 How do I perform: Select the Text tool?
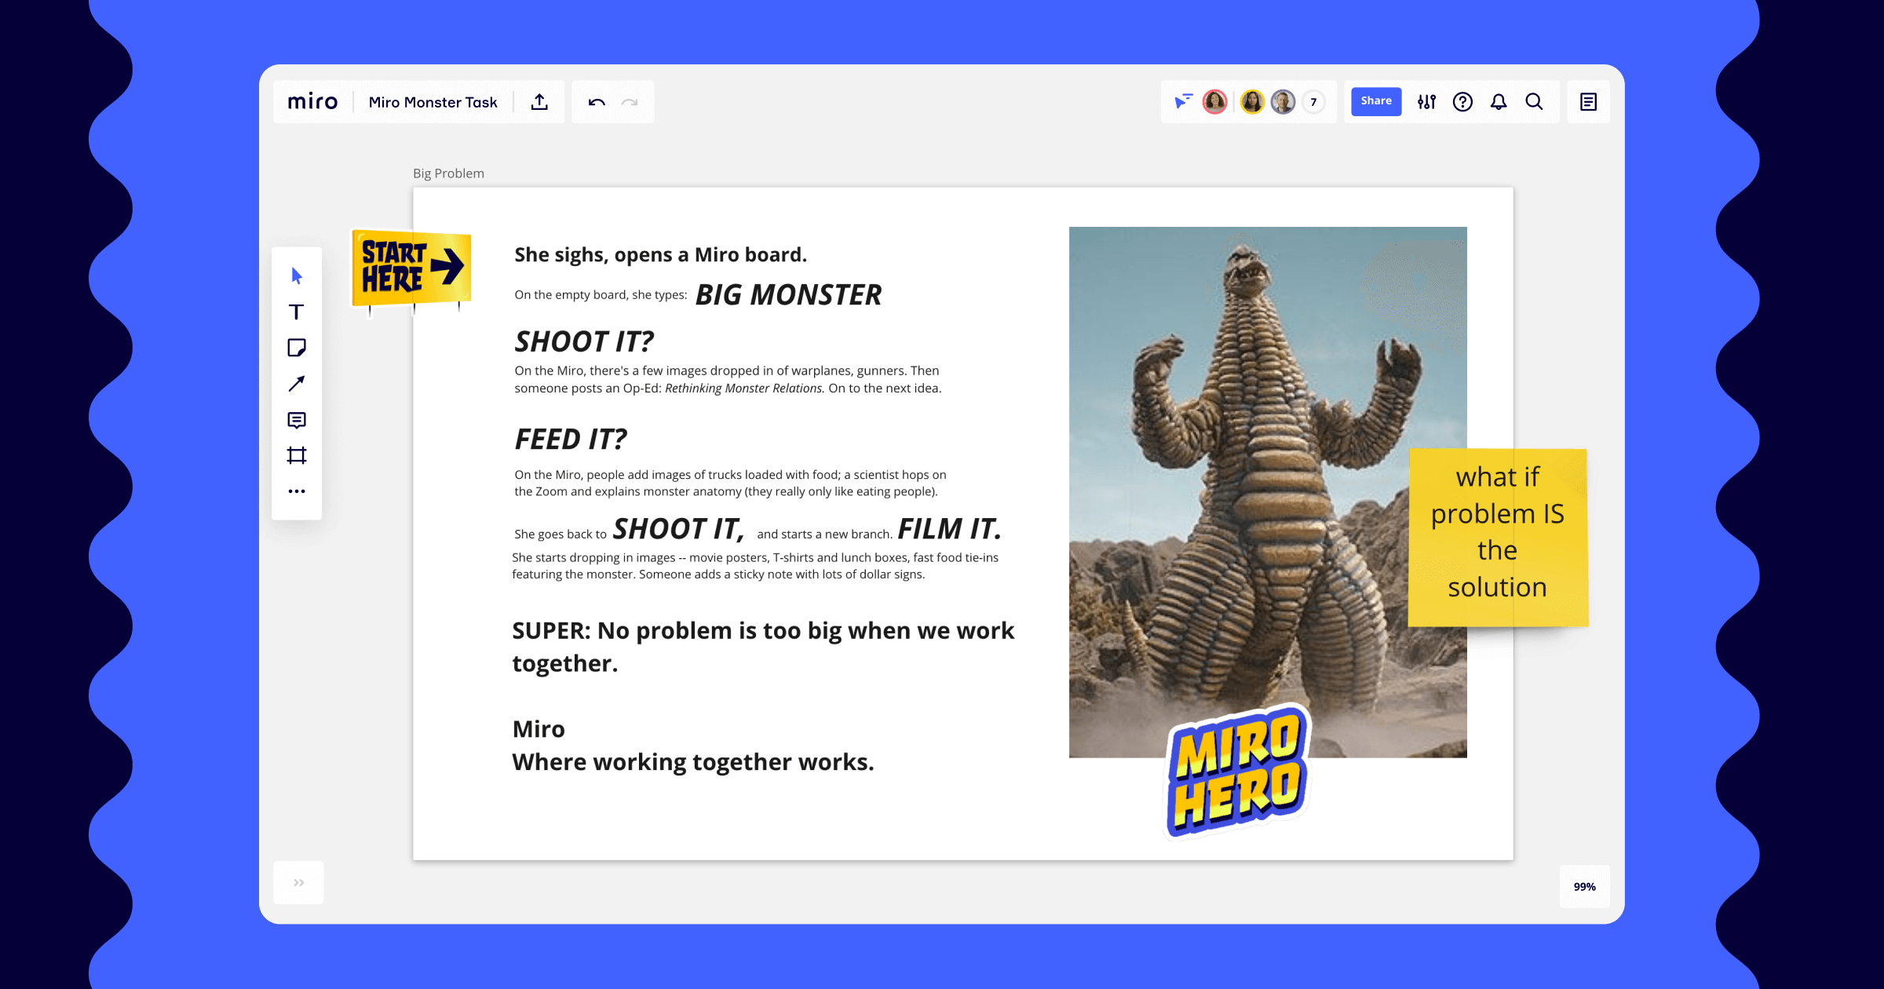pyautogui.click(x=296, y=312)
